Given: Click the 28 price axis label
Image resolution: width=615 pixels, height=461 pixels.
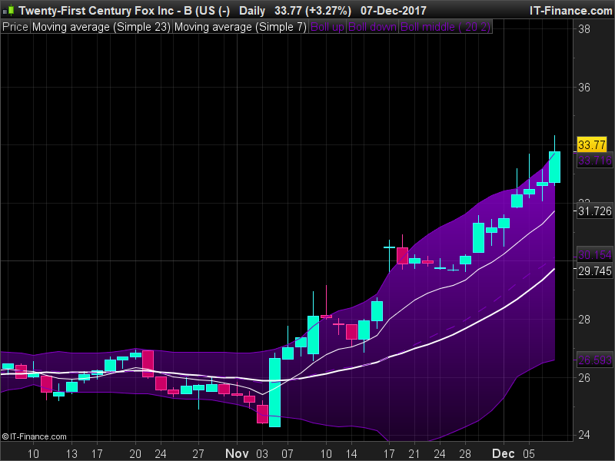Looking at the screenshot, I should (x=584, y=320).
